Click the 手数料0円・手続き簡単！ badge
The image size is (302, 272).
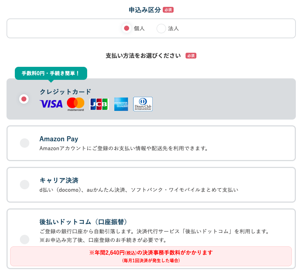click(x=51, y=73)
